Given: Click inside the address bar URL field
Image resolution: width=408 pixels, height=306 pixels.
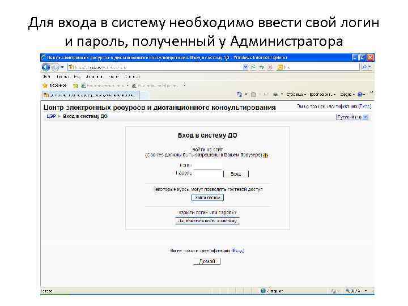Looking at the screenshot, I should pos(155,67).
